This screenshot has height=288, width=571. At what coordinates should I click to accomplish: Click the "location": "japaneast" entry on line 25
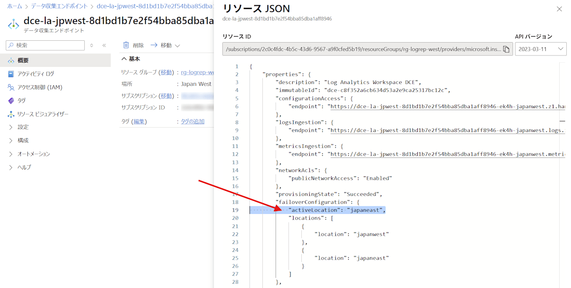pyautogui.click(x=352, y=258)
